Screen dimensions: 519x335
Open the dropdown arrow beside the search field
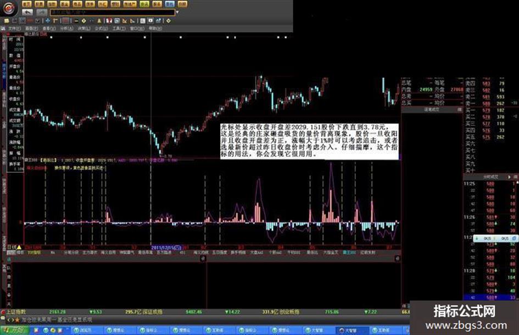[177, 12]
